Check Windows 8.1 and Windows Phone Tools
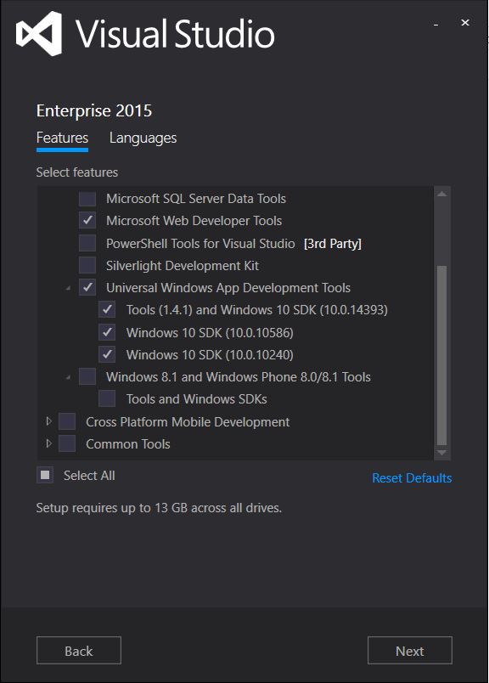 point(87,377)
